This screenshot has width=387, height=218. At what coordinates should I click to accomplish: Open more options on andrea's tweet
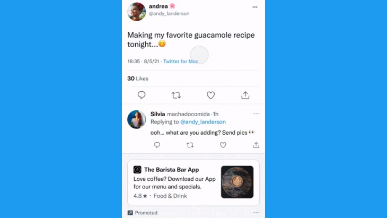click(255, 7)
